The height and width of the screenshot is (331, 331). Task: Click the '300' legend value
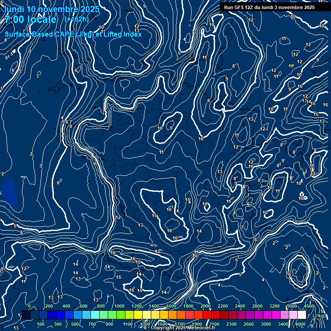pyautogui.click(x=58, y=324)
